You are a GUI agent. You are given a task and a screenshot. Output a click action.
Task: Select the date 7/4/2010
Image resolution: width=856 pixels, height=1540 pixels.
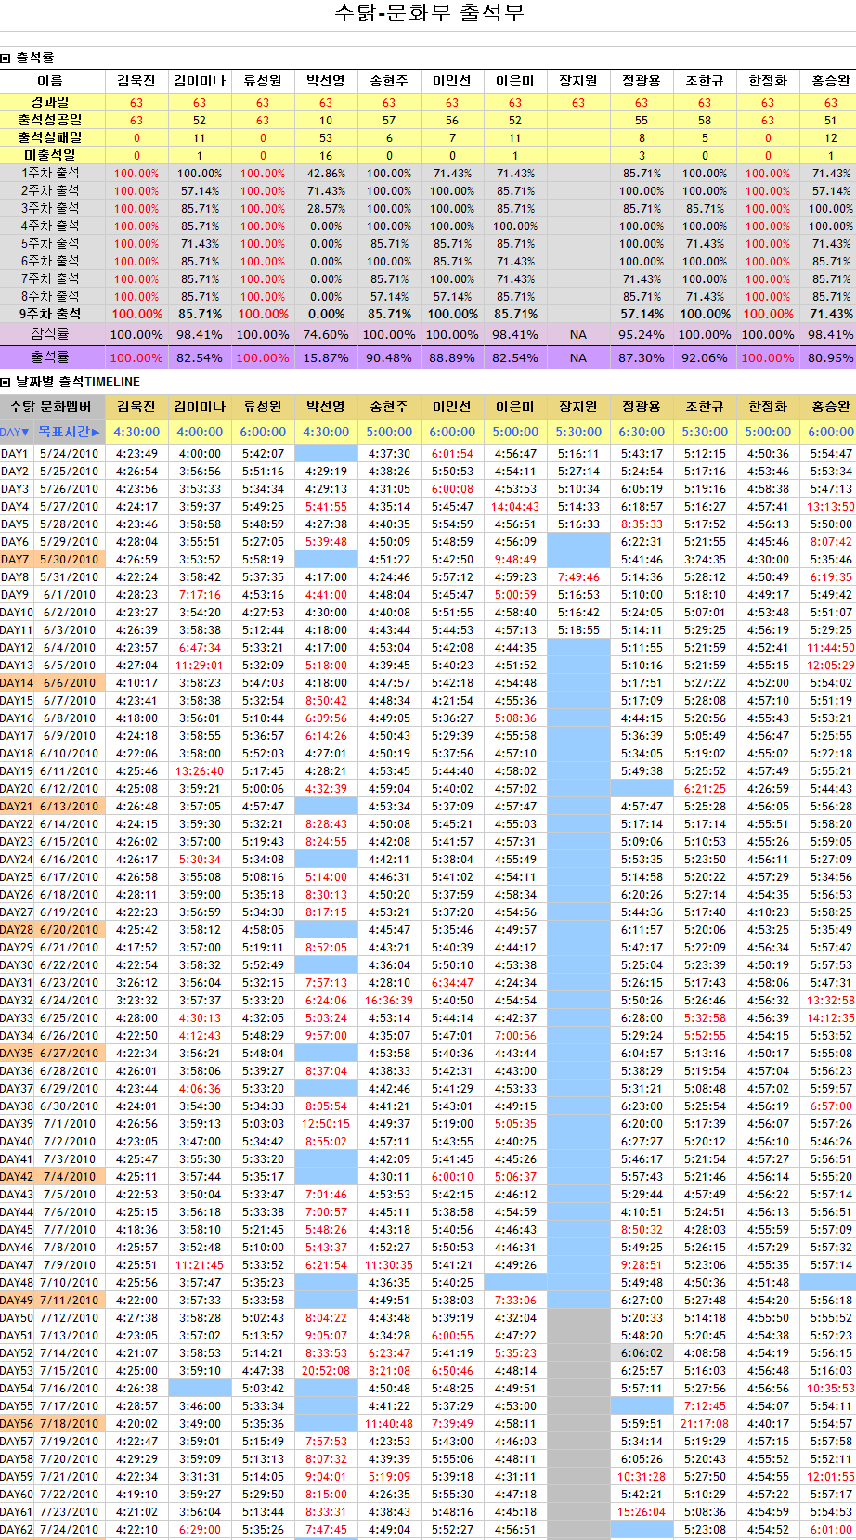69,1177
